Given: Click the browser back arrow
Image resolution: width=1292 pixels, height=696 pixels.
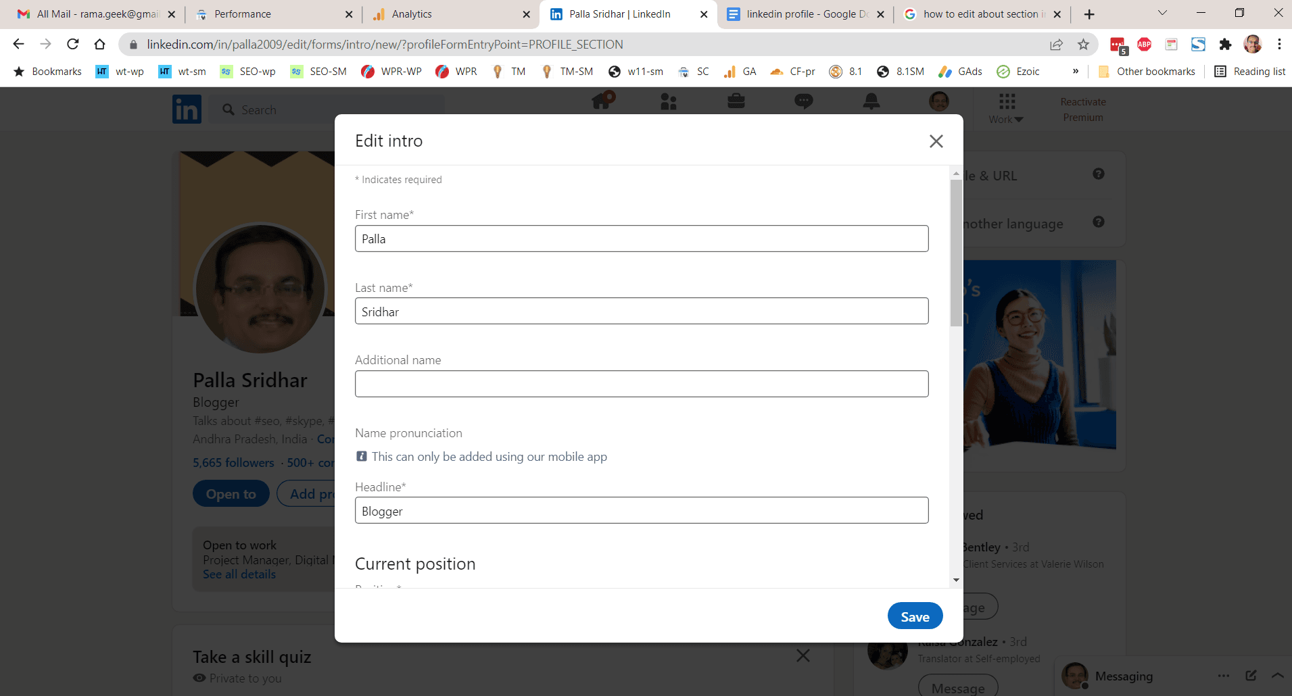Looking at the screenshot, I should pos(18,44).
